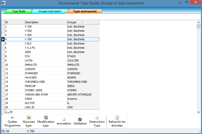Switch to the Type fluide tab

[19, 11]
